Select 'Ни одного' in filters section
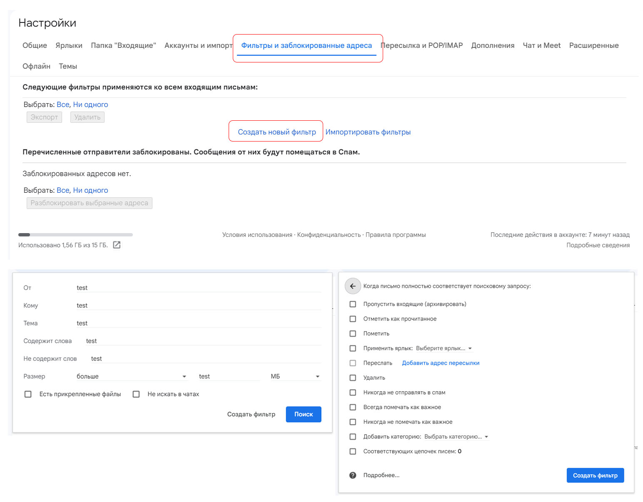 click(90, 104)
